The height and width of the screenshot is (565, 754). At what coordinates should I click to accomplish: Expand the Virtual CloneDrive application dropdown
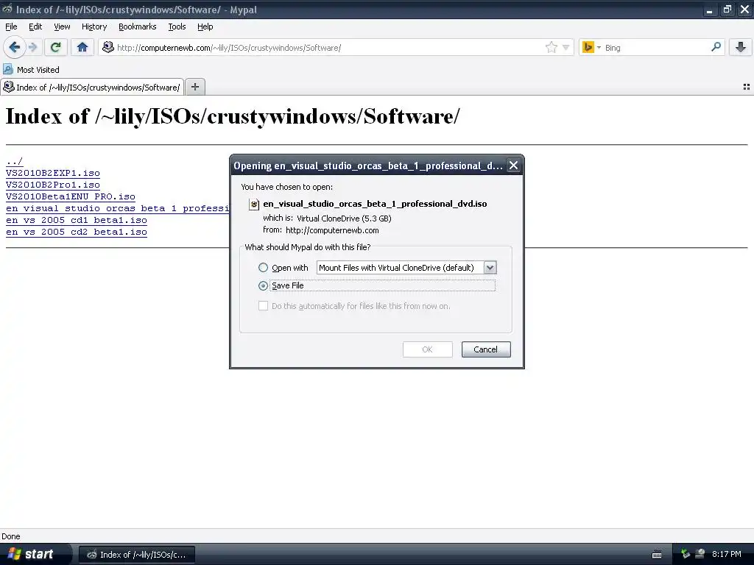[x=490, y=268]
